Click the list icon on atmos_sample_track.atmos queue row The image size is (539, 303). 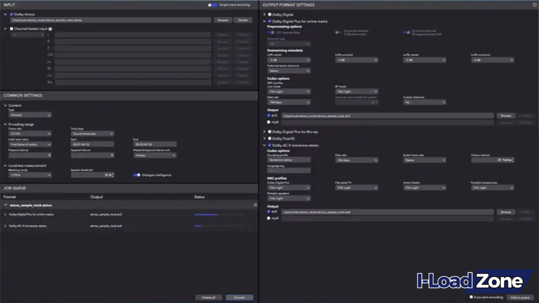(x=255, y=204)
